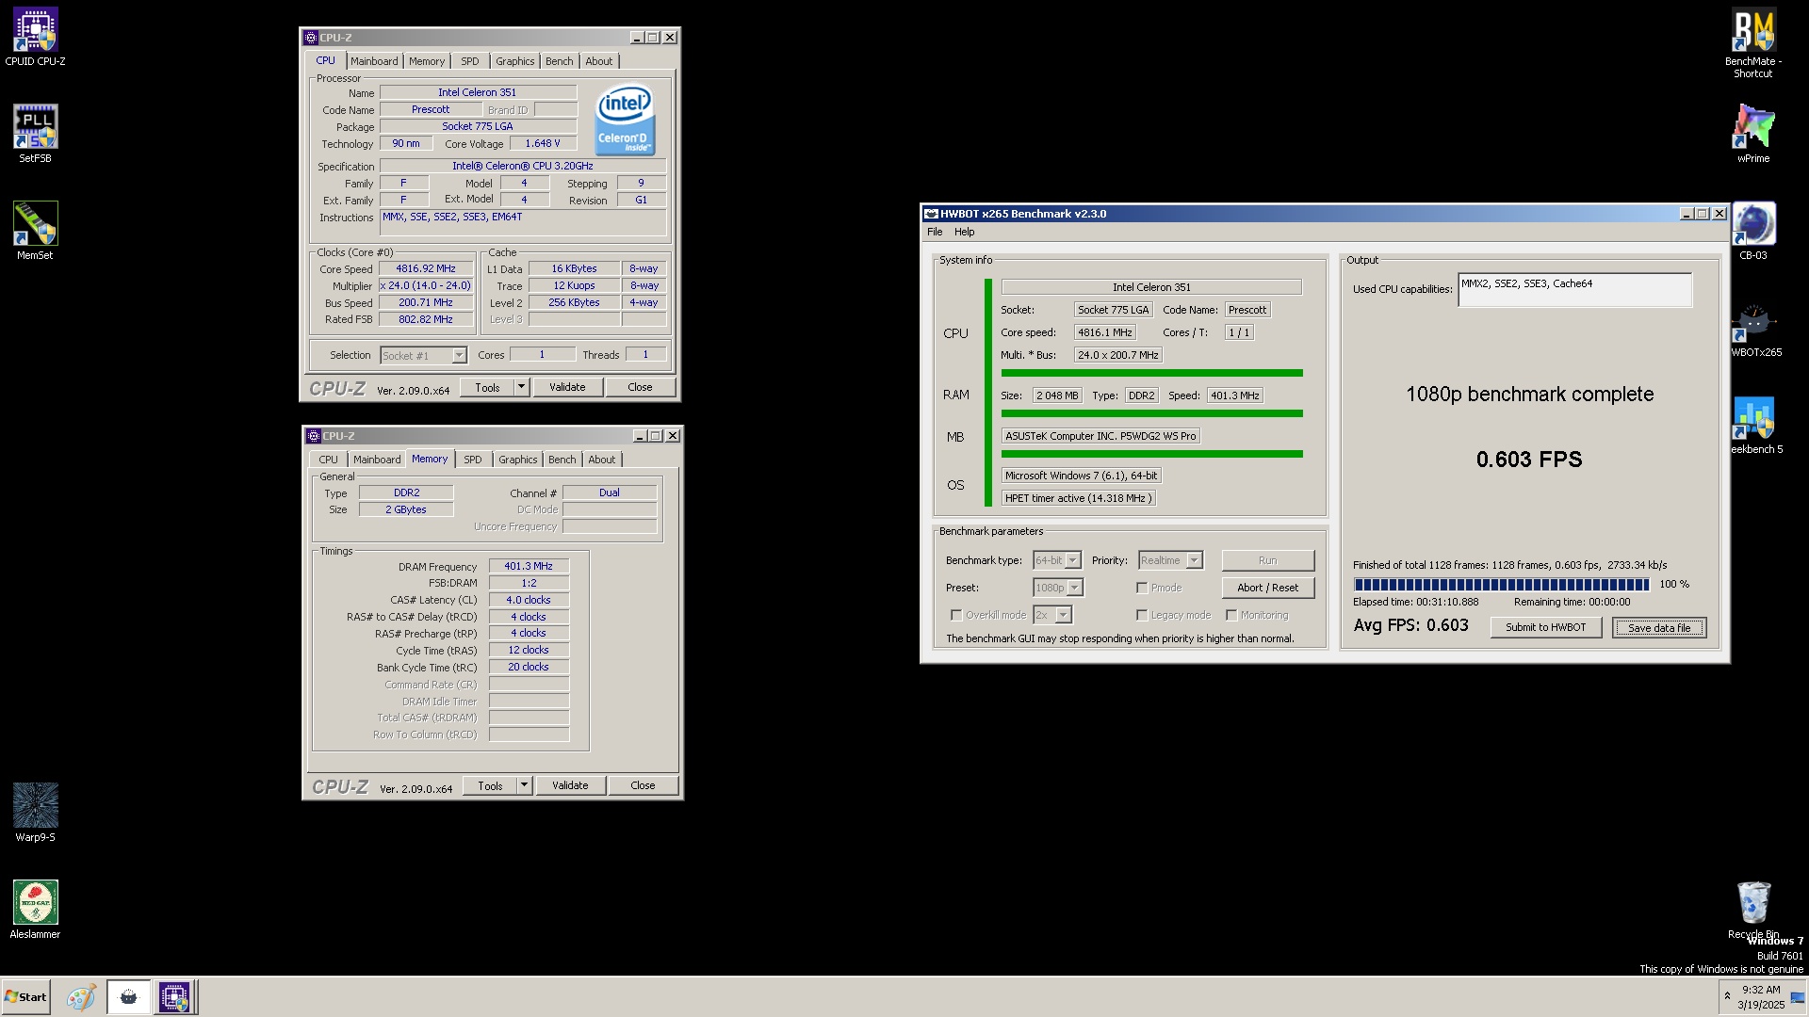The height and width of the screenshot is (1017, 1809).
Task: Click Validate in top CPU-Z window
Action: tap(567, 387)
